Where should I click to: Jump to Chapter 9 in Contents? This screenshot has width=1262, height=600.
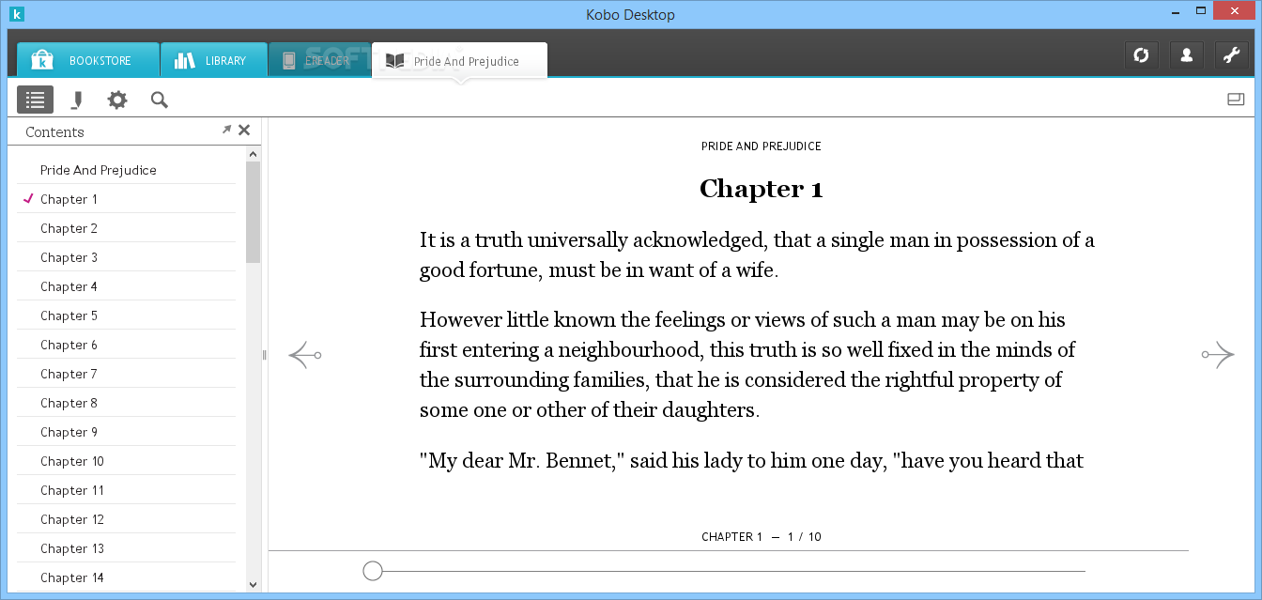click(x=126, y=432)
